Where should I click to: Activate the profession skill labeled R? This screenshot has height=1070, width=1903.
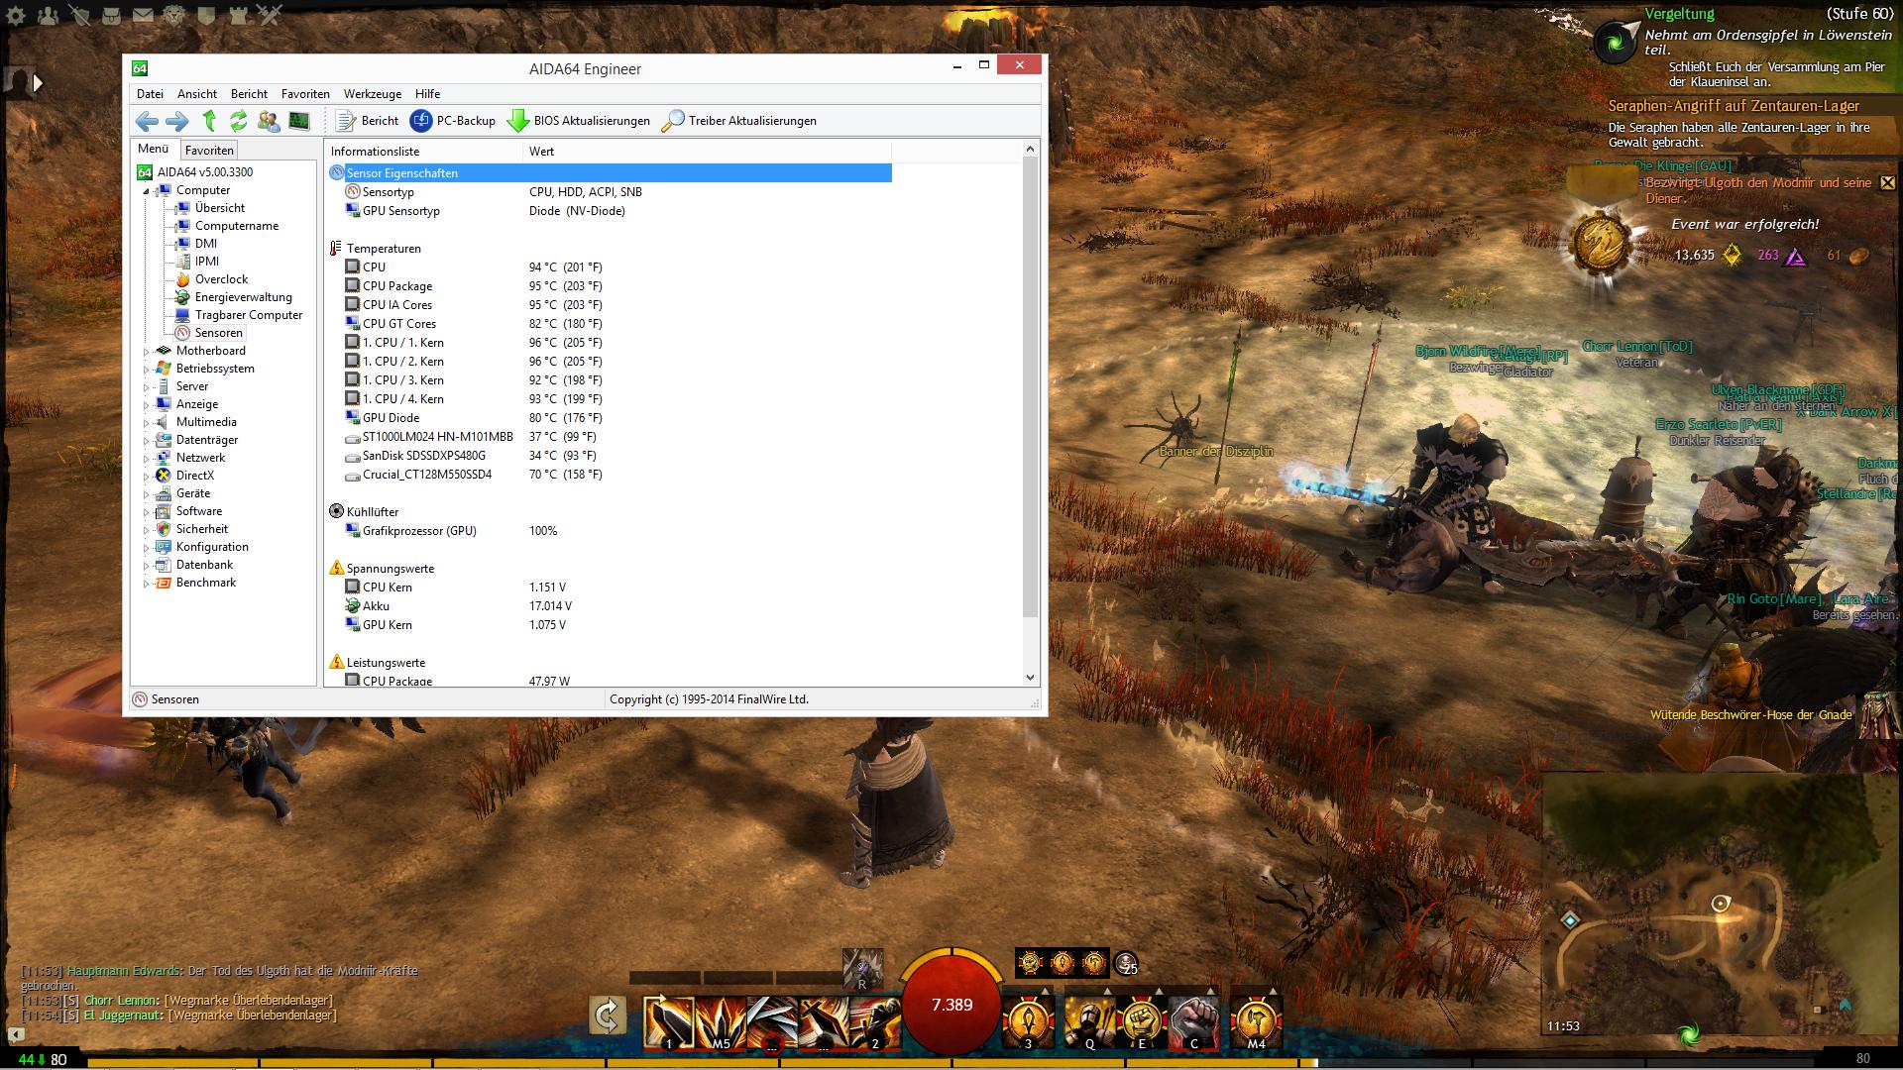[x=862, y=969]
